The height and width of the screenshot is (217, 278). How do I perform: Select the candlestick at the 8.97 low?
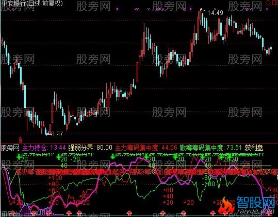tap(46, 131)
